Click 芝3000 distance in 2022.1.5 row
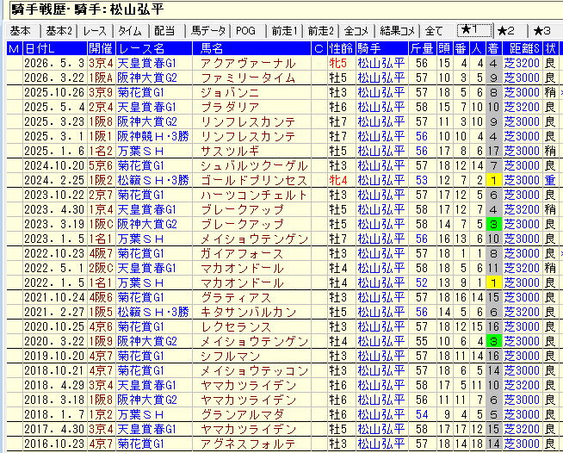This screenshot has height=453, width=563. pyautogui.click(x=522, y=283)
